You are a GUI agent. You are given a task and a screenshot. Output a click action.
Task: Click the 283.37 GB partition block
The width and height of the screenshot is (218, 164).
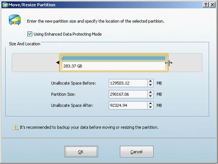tap(114, 63)
